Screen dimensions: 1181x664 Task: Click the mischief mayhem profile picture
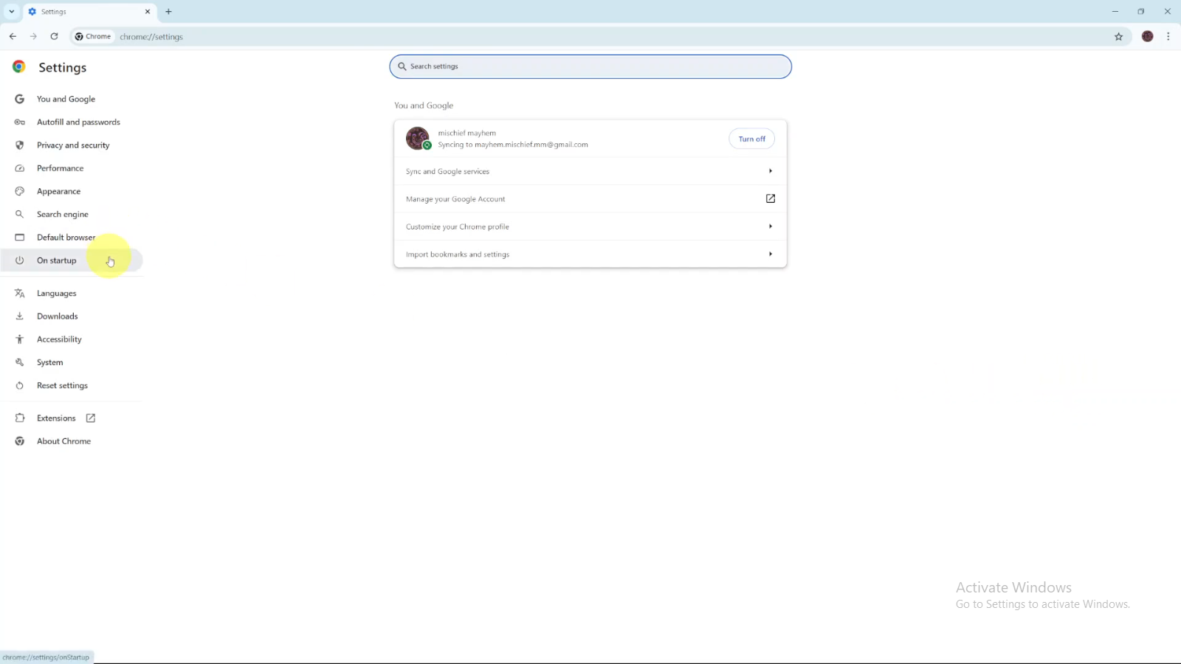click(418, 138)
